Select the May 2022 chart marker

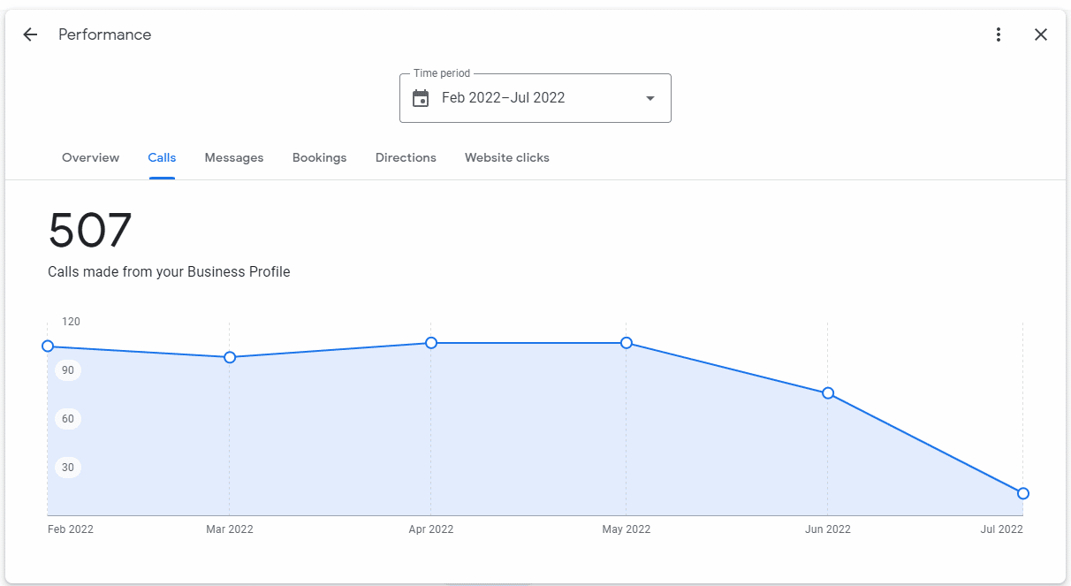pyautogui.click(x=627, y=343)
